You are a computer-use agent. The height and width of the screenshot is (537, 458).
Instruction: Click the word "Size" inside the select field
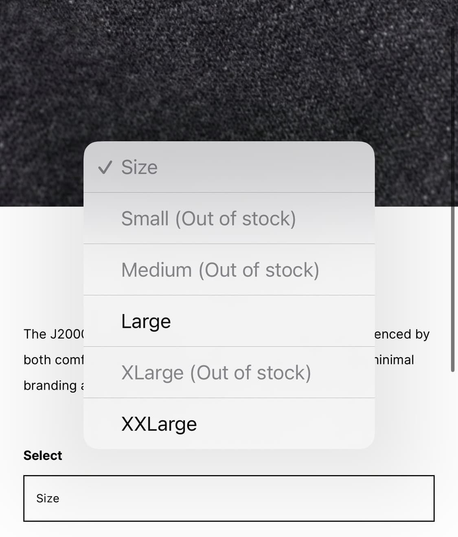48,498
